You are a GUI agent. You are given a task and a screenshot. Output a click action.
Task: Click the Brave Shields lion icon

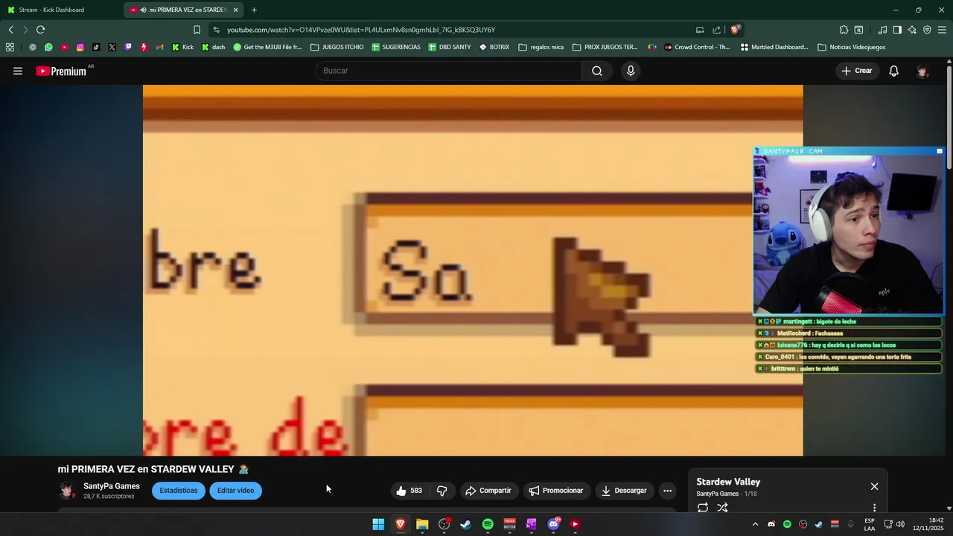(735, 30)
